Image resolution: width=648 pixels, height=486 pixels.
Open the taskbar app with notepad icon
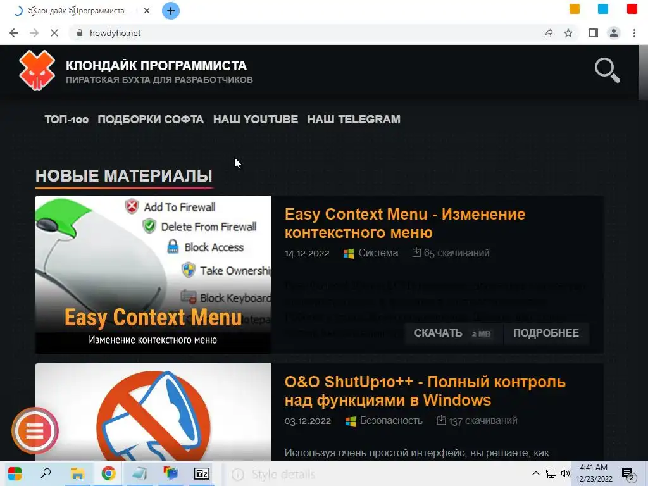pyautogui.click(x=139, y=473)
